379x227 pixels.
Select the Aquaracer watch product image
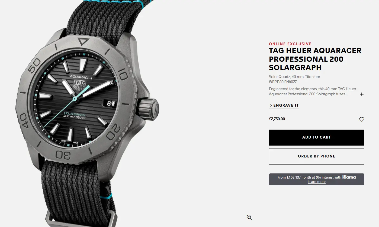point(87,113)
